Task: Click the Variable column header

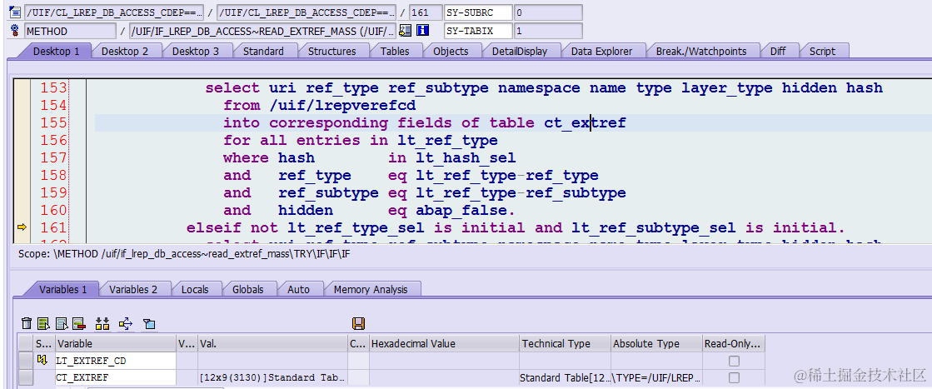Action: (115, 344)
